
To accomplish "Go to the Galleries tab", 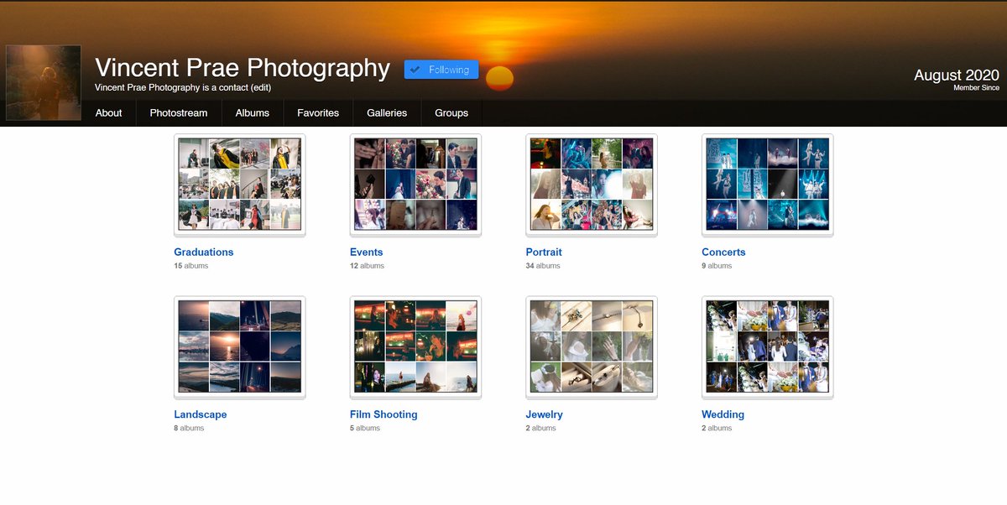I will [387, 113].
